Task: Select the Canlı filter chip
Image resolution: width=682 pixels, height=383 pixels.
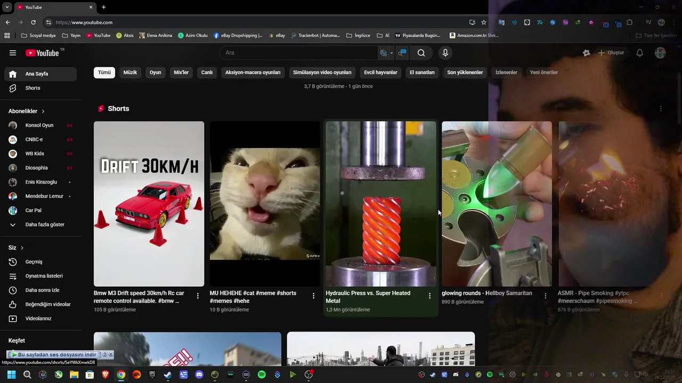Action: (x=207, y=72)
